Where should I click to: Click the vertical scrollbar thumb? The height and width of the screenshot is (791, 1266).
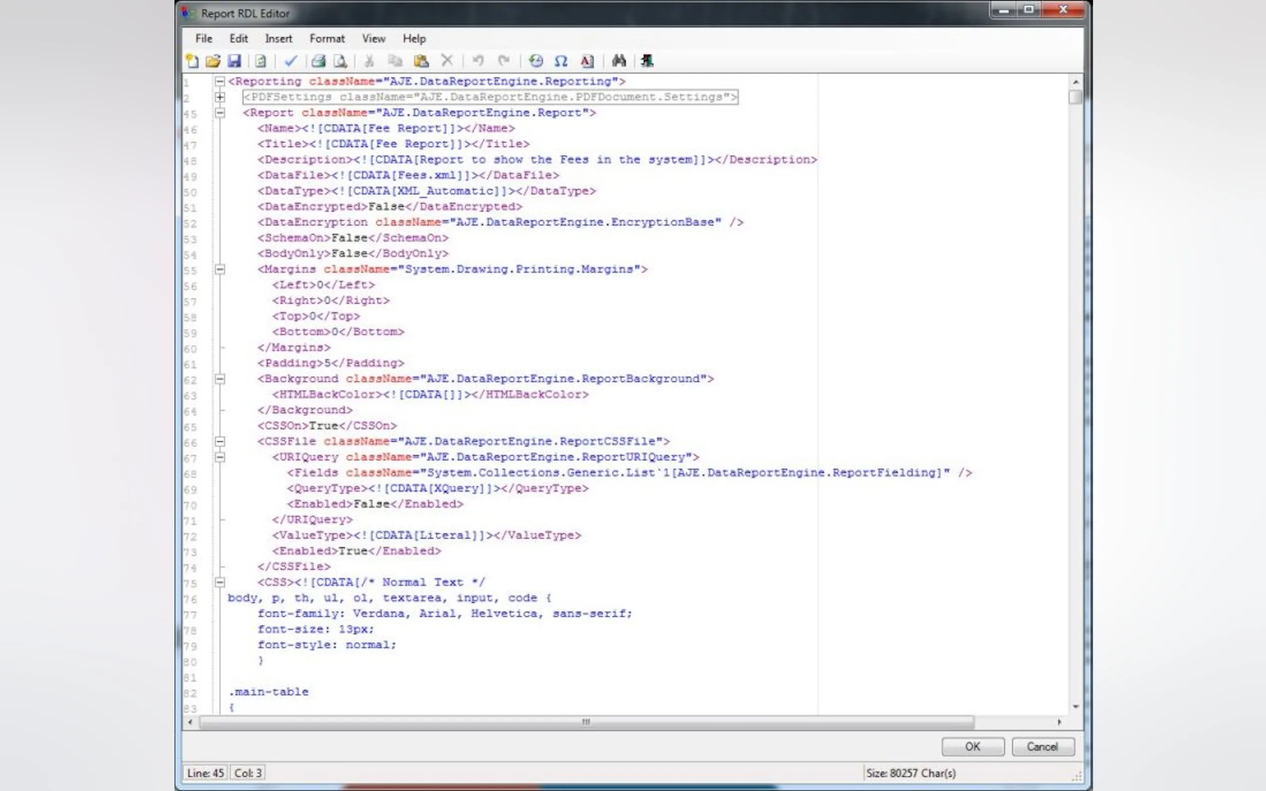[1076, 97]
